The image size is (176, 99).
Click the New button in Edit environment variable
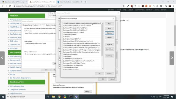click(x=109, y=24)
